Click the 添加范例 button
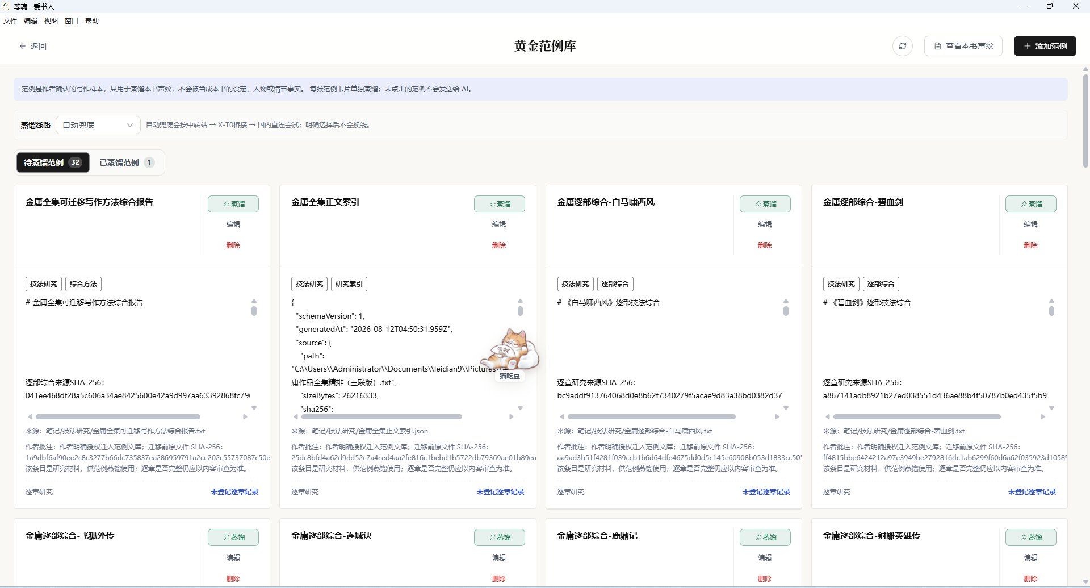This screenshot has width=1090, height=588. coord(1045,46)
